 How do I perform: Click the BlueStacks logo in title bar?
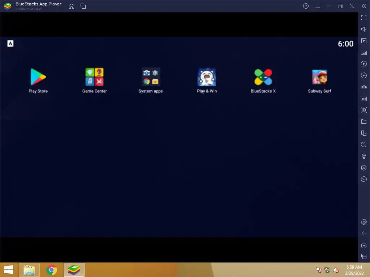(8, 6)
